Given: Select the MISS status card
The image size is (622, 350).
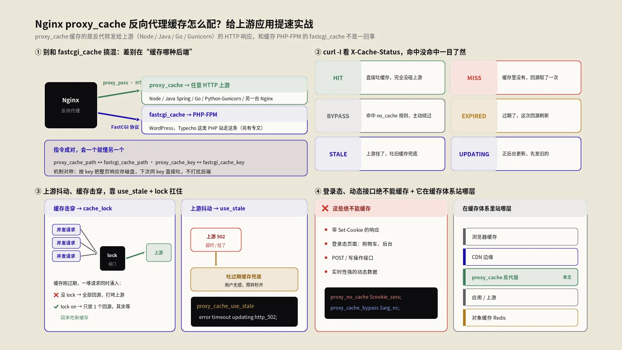Looking at the screenshot, I should point(516,77).
